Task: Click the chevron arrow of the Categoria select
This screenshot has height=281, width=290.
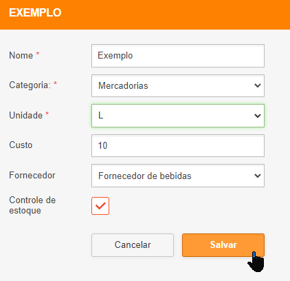Action: [x=258, y=85]
